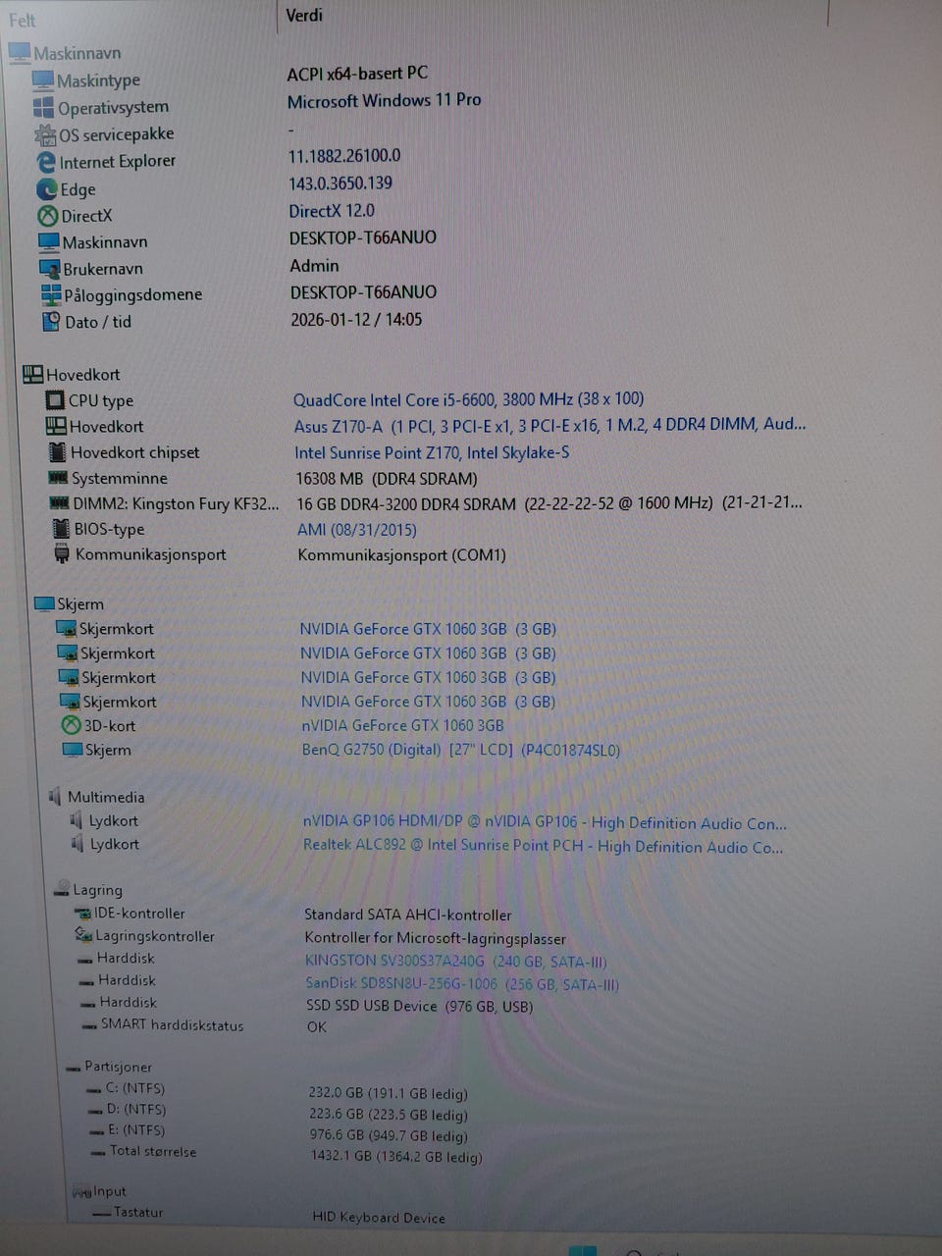Select the Kommunikasjonsport (COM1) value
This screenshot has height=1256, width=942.
pyautogui.click(x=401, y=555)
